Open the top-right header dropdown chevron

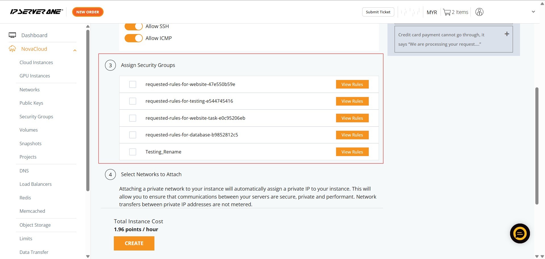[533, 12]
